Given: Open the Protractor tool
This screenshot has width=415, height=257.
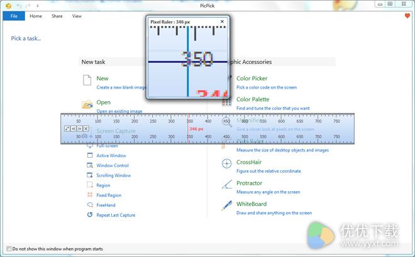Looking at the screenshot, I should tap(249, 183).
